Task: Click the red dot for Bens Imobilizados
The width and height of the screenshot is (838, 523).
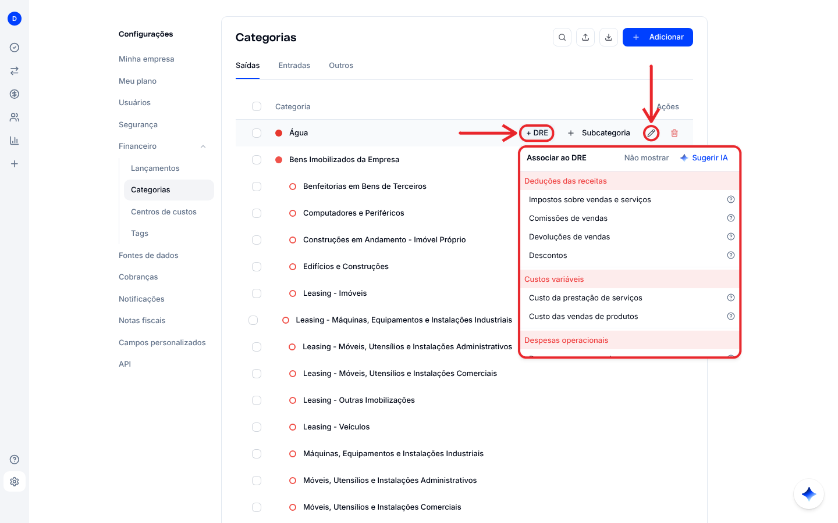Action: click(279, 160)
